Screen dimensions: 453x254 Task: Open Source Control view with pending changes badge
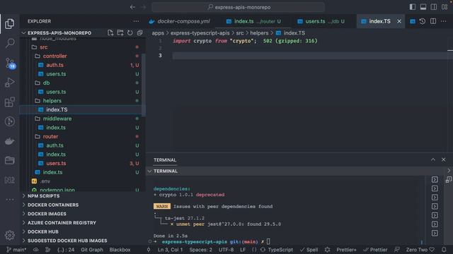[10, 63]
